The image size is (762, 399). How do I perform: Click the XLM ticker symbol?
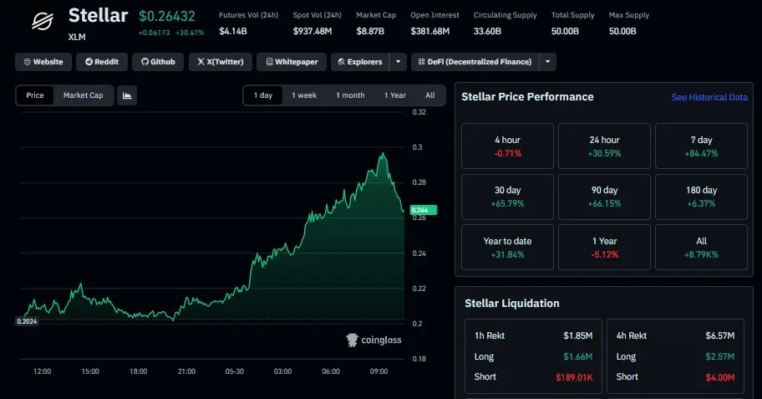pos(77,37)
